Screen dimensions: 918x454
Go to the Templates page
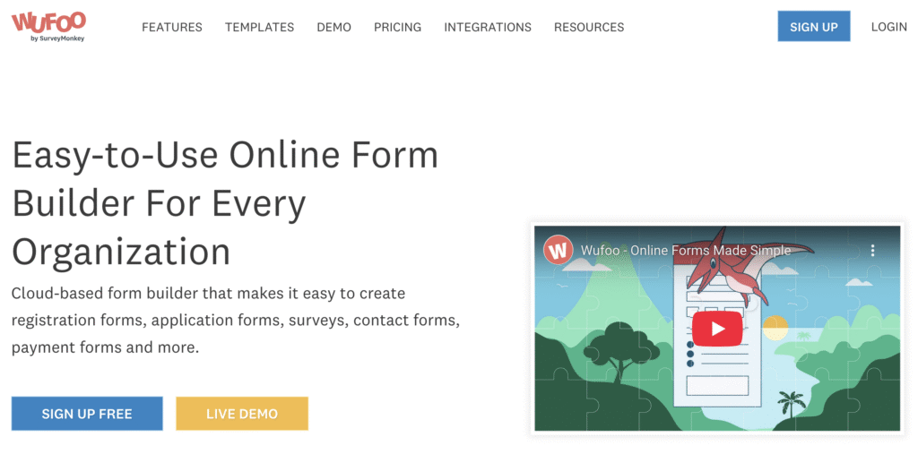259,27
